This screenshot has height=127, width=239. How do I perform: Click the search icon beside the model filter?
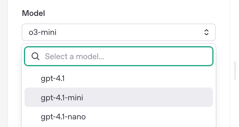tap(35, 56)
